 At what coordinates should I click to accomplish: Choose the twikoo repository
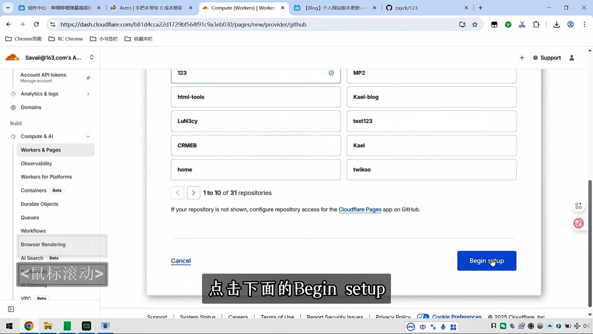pyautogui.click(x=431, y=170)
